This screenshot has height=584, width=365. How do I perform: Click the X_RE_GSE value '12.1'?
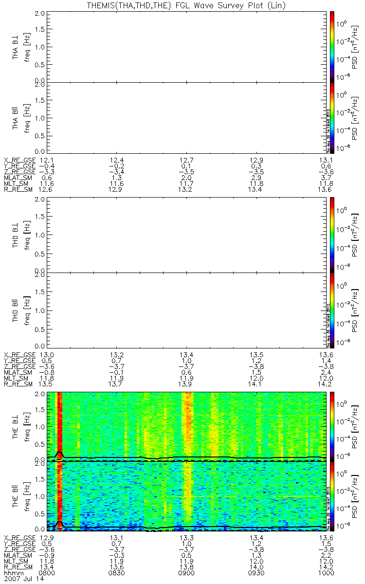48,160
